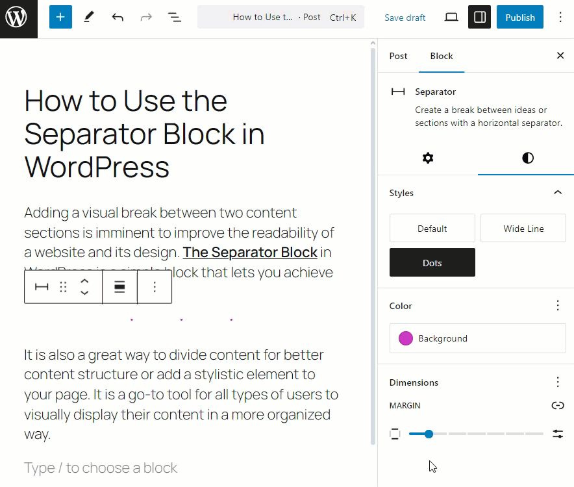Toggle the Settings sidebar panel

coord(480,17)
